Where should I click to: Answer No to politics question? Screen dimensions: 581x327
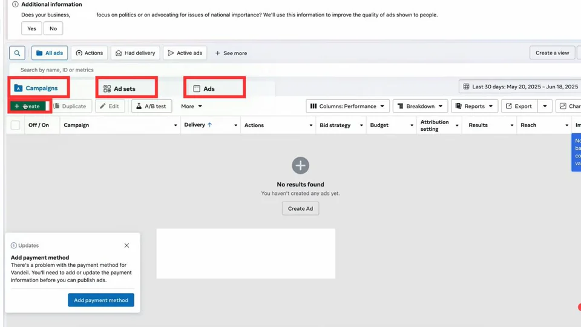(x=53, y=28)
